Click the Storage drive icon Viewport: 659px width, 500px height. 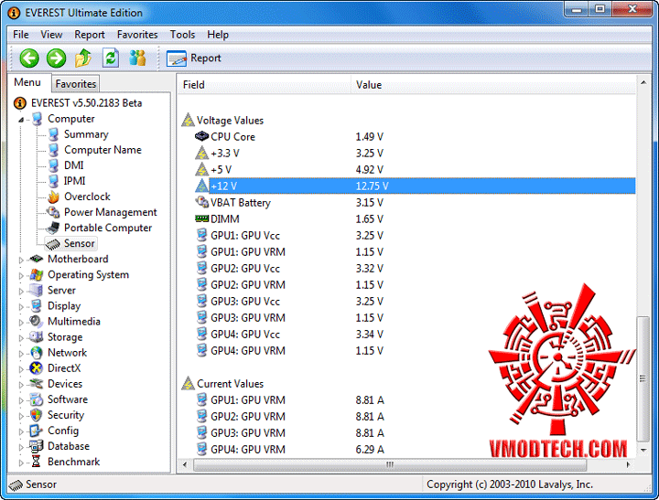pos(37,337)
